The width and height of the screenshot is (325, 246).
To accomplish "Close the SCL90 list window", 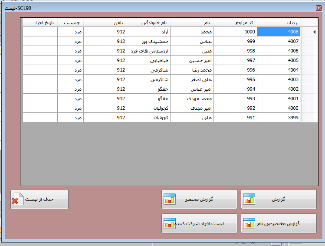I will pos(319,8).
